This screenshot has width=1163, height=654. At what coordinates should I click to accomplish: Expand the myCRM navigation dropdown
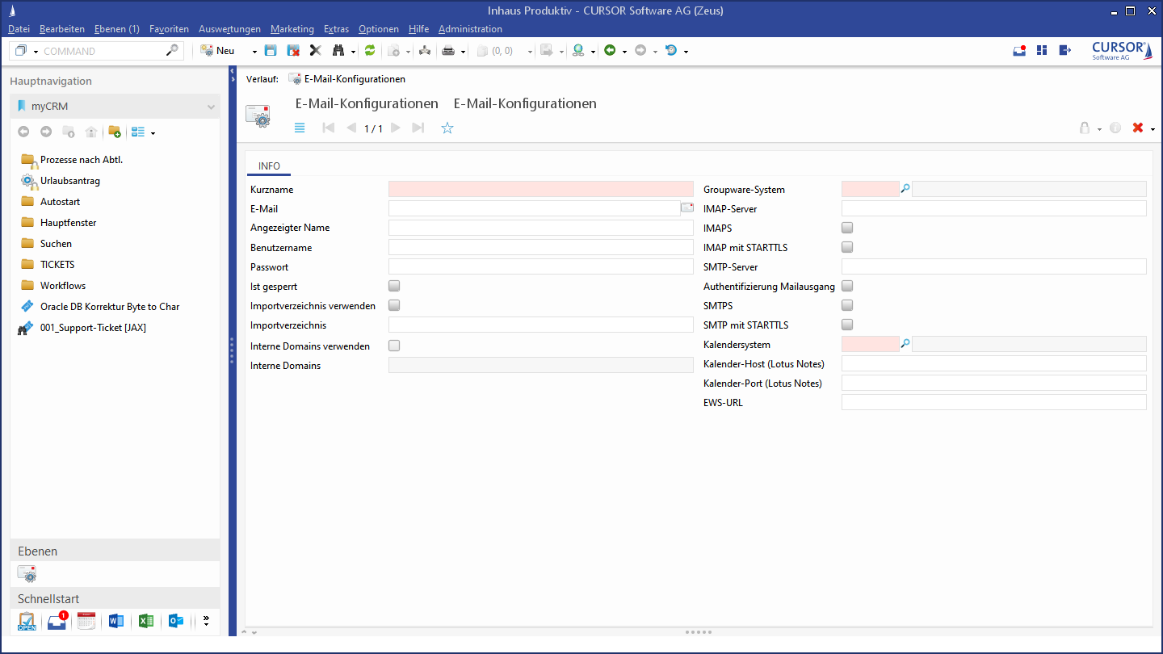coord(211,107)
